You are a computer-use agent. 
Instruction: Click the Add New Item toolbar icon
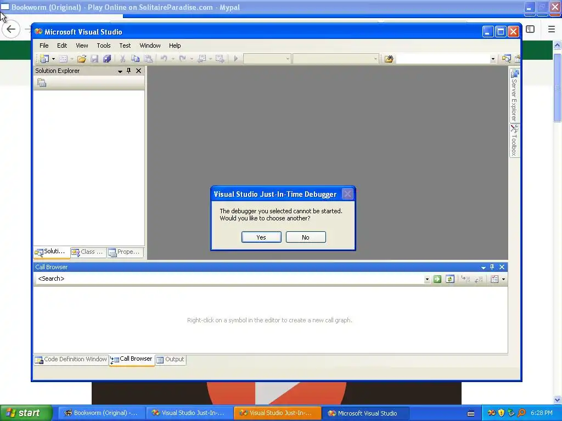tap(64, 59)
